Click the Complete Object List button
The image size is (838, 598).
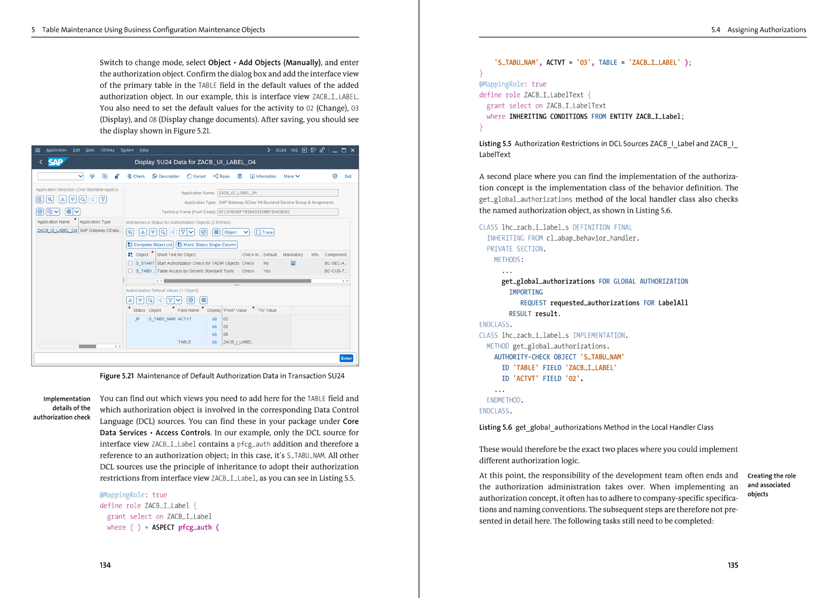(150, 245)
